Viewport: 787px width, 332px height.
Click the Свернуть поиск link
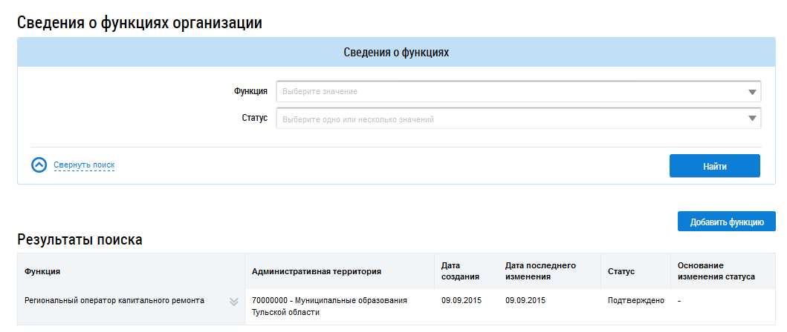pyautogui.click(x=84, y=165)
